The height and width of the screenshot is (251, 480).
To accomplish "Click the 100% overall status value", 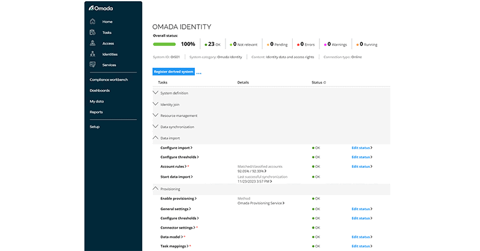I will tap(188, 44).
